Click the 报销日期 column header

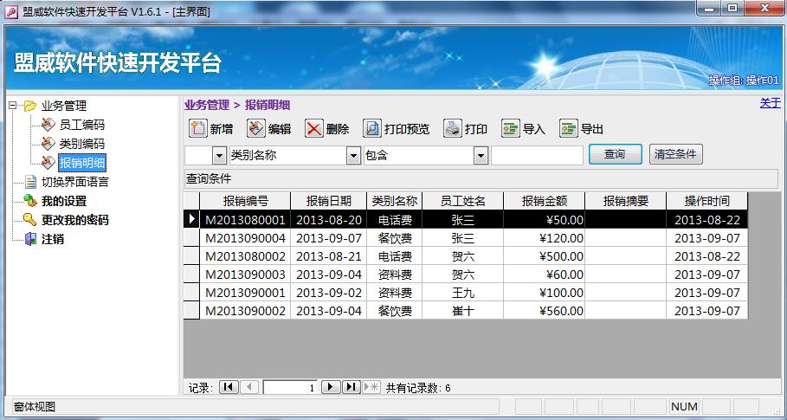329,201
